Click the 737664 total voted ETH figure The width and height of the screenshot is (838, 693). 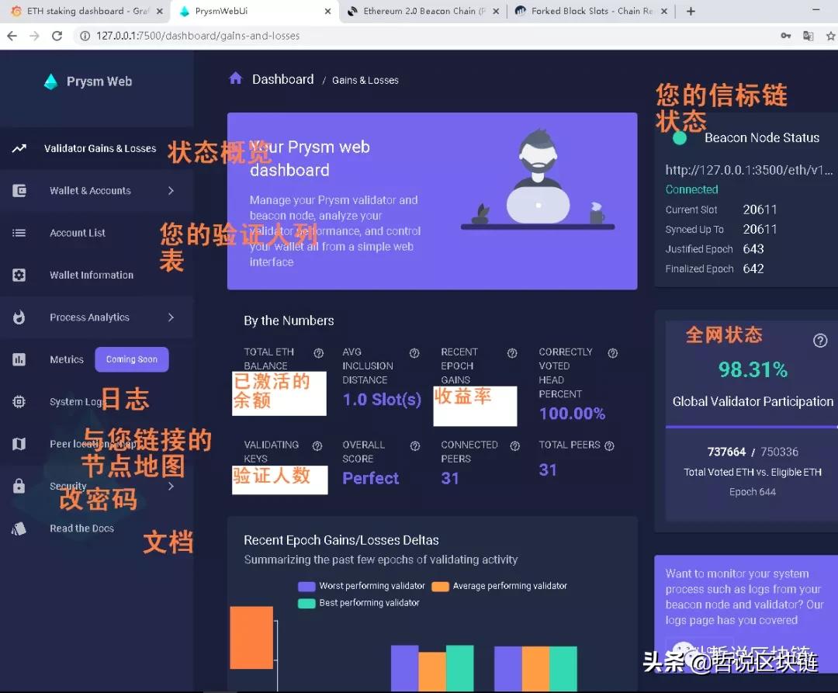point(726,452)
